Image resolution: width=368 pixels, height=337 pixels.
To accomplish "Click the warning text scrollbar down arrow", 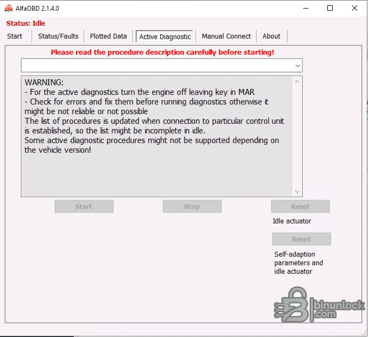I will tap(297, 192).
